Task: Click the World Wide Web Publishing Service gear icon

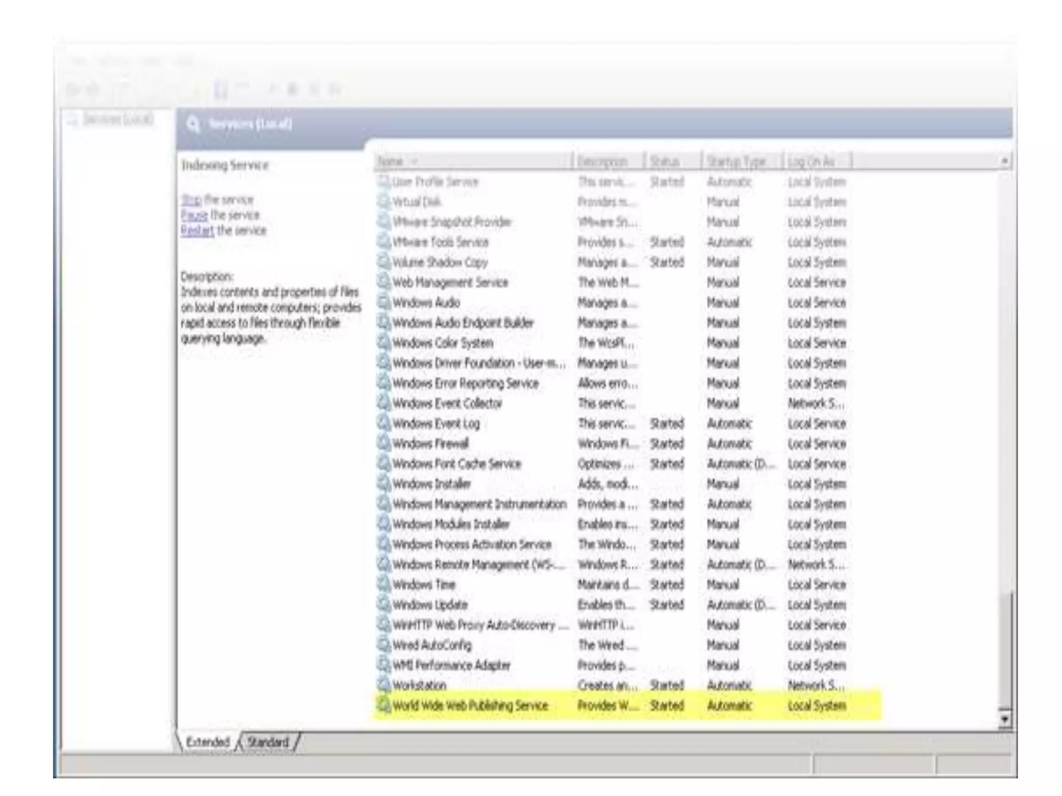Action: [383, 705]
